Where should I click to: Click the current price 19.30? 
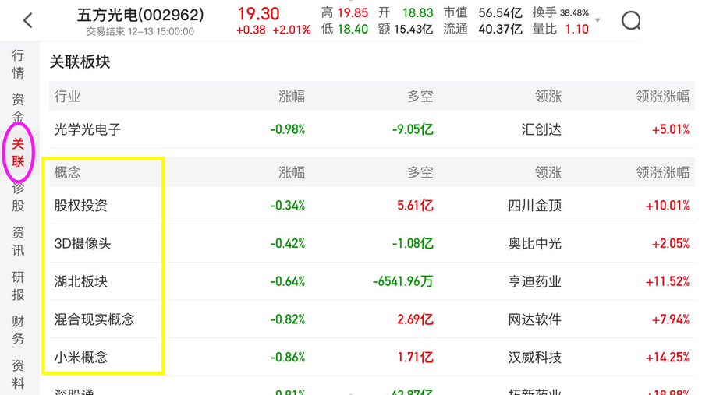click(258, 14)
